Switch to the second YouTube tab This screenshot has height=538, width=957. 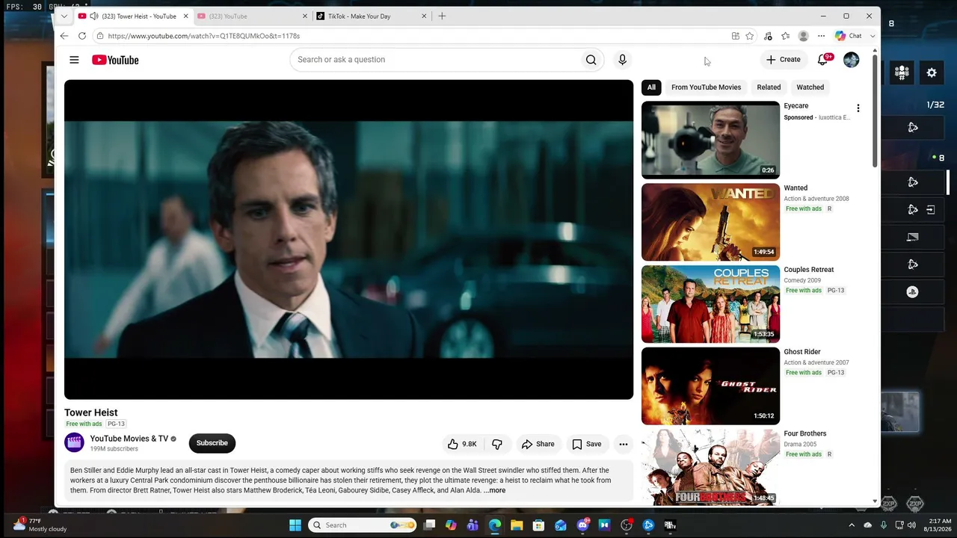pyautogui.click(x=253, y=16)
